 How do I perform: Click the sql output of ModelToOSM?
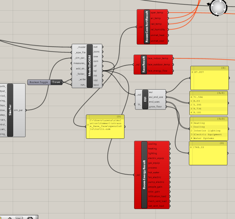tap(96, 71)
